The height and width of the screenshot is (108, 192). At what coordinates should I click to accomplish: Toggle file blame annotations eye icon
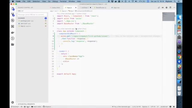point(163,7)
